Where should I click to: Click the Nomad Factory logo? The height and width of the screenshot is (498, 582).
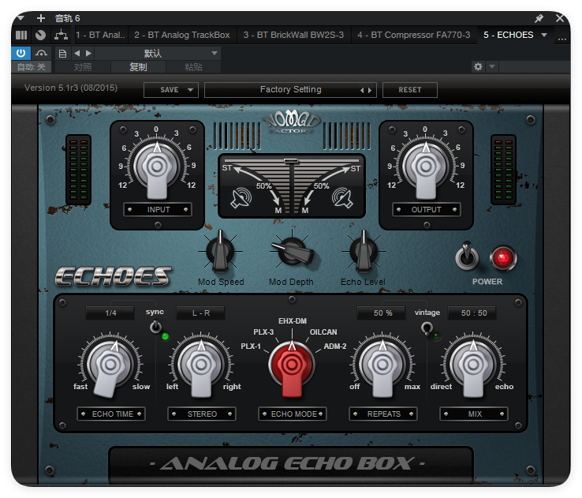292,122
